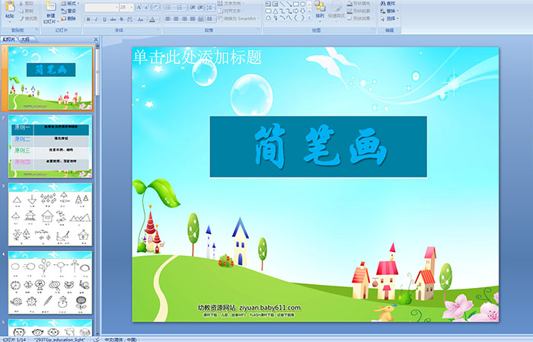Click the Copy (复制) command
This screenshot has height=342, width=533.
[27, 11]
